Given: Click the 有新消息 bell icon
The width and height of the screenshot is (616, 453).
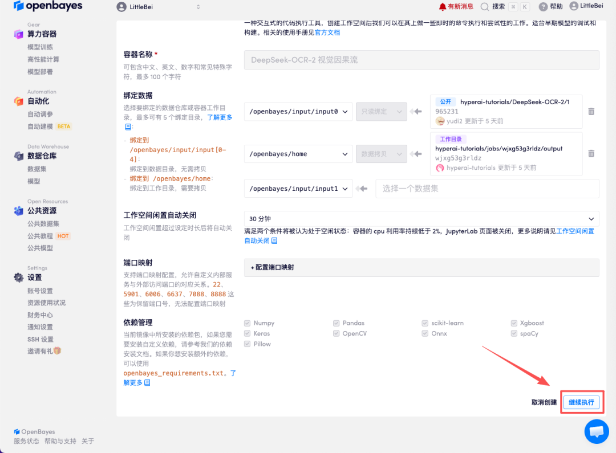Looking at the screenshot, I should [443, 7].
